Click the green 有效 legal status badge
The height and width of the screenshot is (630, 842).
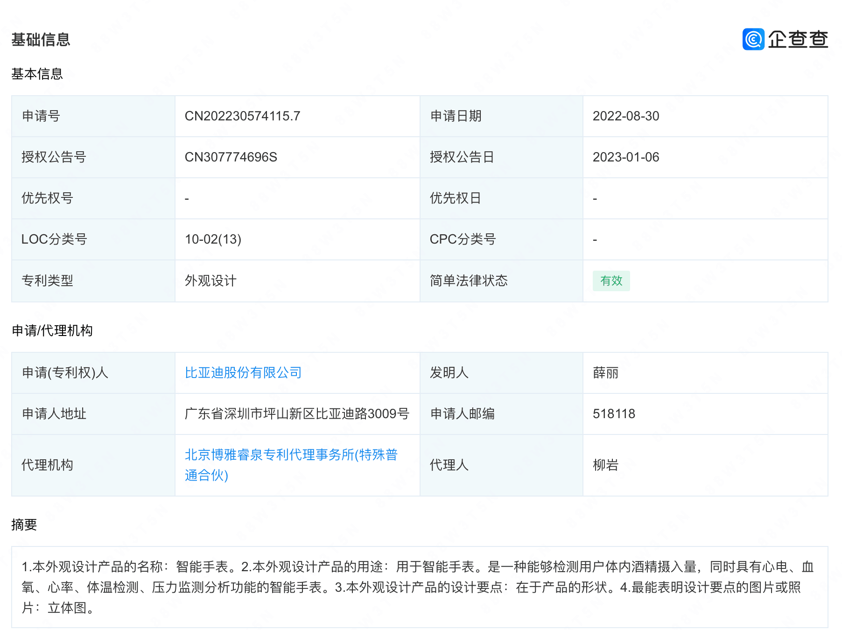611,280
